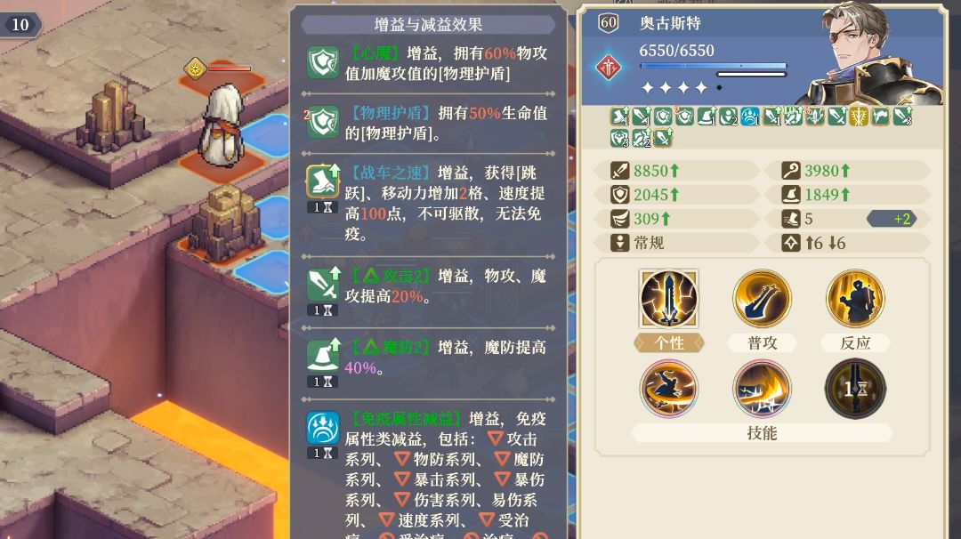The height and width of the screenshot is (539, 961).
Task: Click the +2 movement bonus badge
Action: [892, 219]
